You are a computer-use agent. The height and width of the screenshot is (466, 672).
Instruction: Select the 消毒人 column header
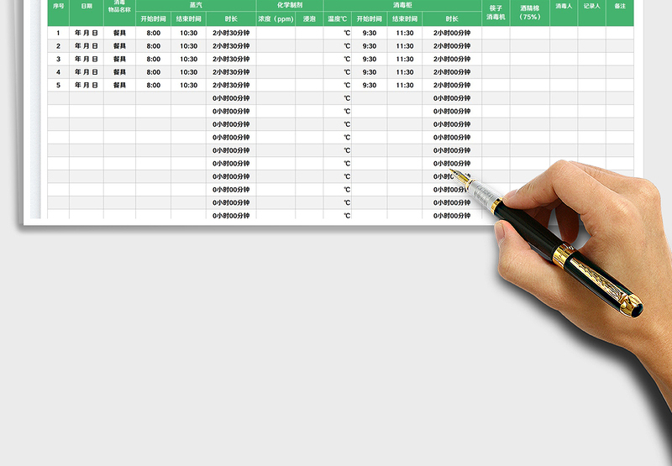coord(564,7)
